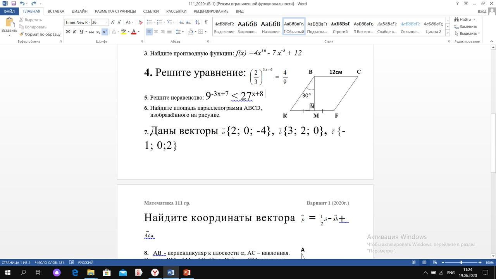This screenshot has height=279, width=496.
Task: Clear all formatting from selection
Action: [140, 22]
